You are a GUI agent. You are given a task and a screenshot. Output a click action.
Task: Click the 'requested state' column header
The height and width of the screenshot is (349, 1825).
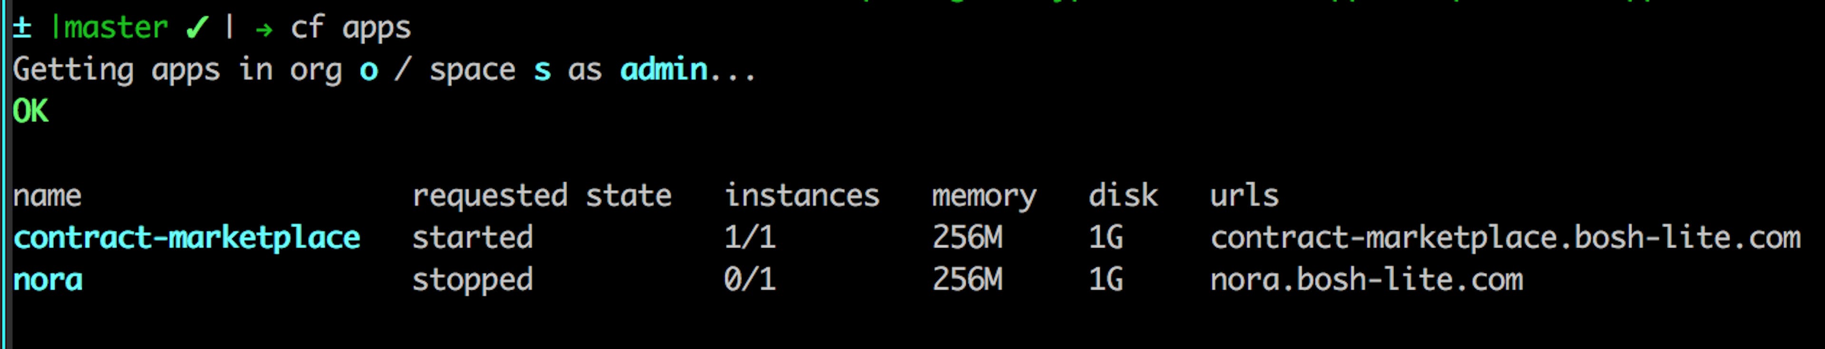(542, 196)
